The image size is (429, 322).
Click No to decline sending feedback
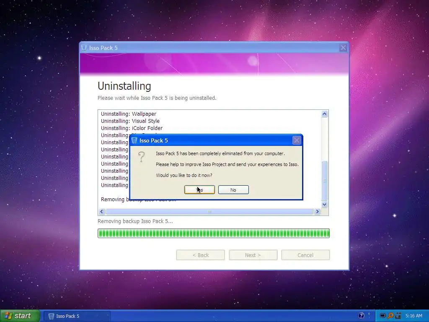(233, 190)
